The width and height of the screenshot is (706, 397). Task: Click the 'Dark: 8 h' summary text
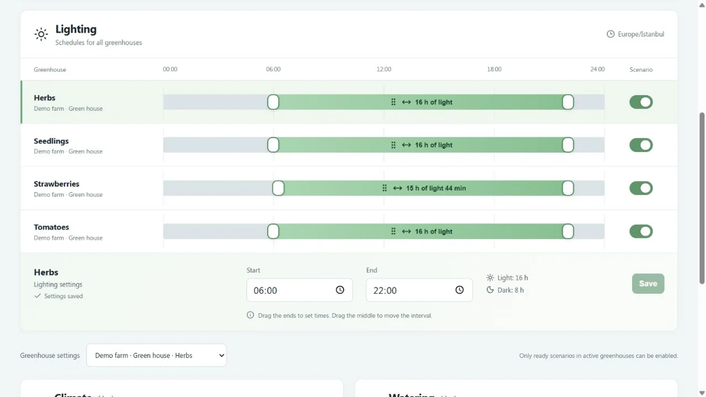(511, 290)
